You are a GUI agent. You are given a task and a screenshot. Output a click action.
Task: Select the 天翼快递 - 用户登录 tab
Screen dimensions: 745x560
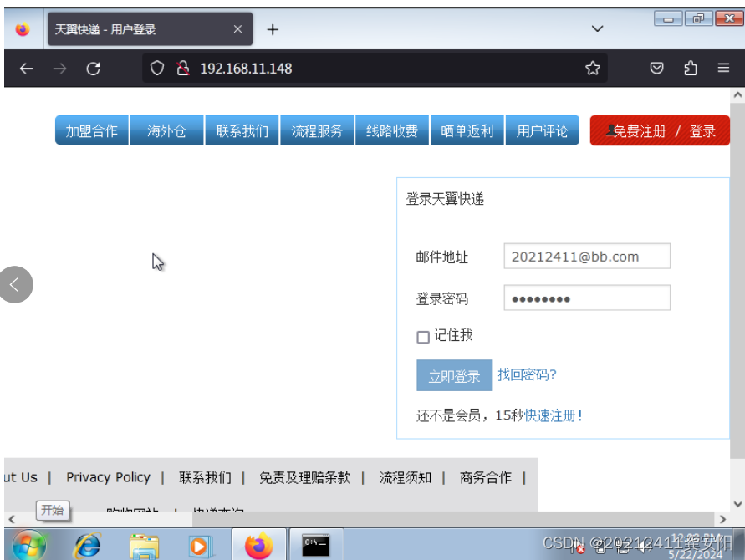[x=150, y=29]
